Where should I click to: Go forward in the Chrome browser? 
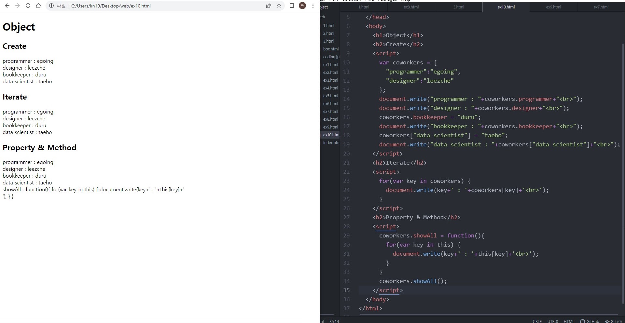tap(18, 6)
